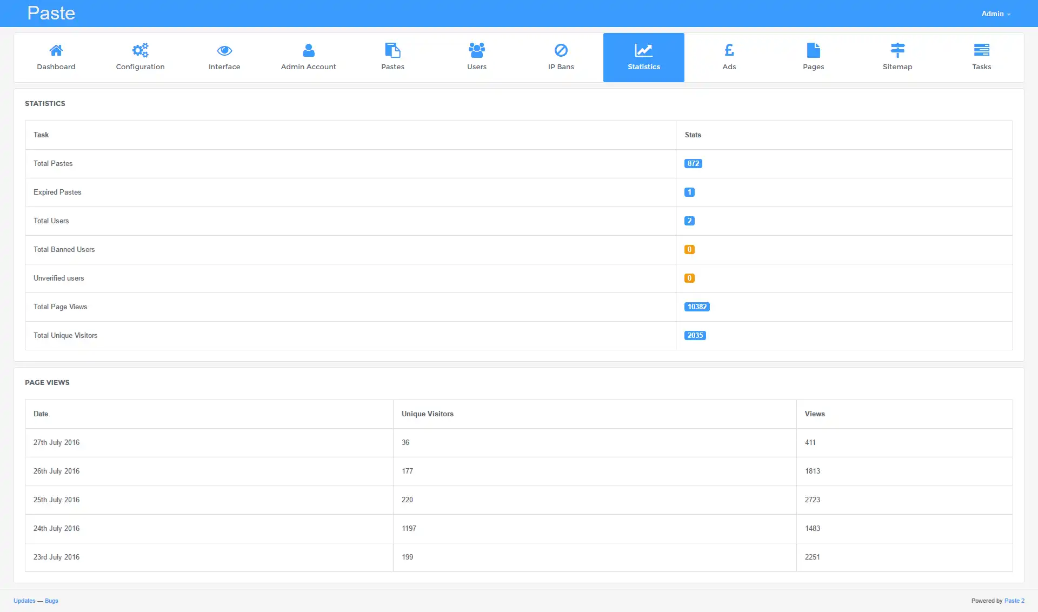The height and width of the screenshot is (612, 1038).
Task: Go to the Pastes clipboard icon
Action: (392, 51)
